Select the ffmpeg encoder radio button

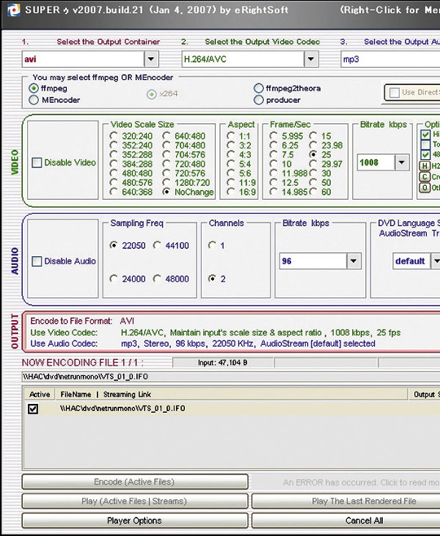33,88
